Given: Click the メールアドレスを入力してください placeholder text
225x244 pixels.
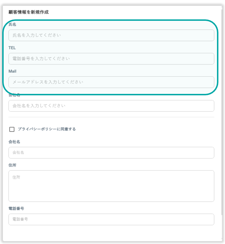Looking at the screenshot, I should [x=48, y=82].
